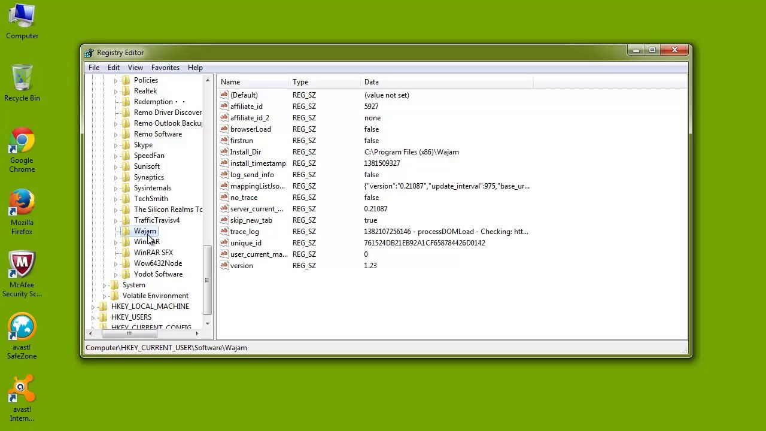Open McAfee Security Scan shortcut
Image resolution: width=766 pixels, height=431 pixels.
[22, 275]
